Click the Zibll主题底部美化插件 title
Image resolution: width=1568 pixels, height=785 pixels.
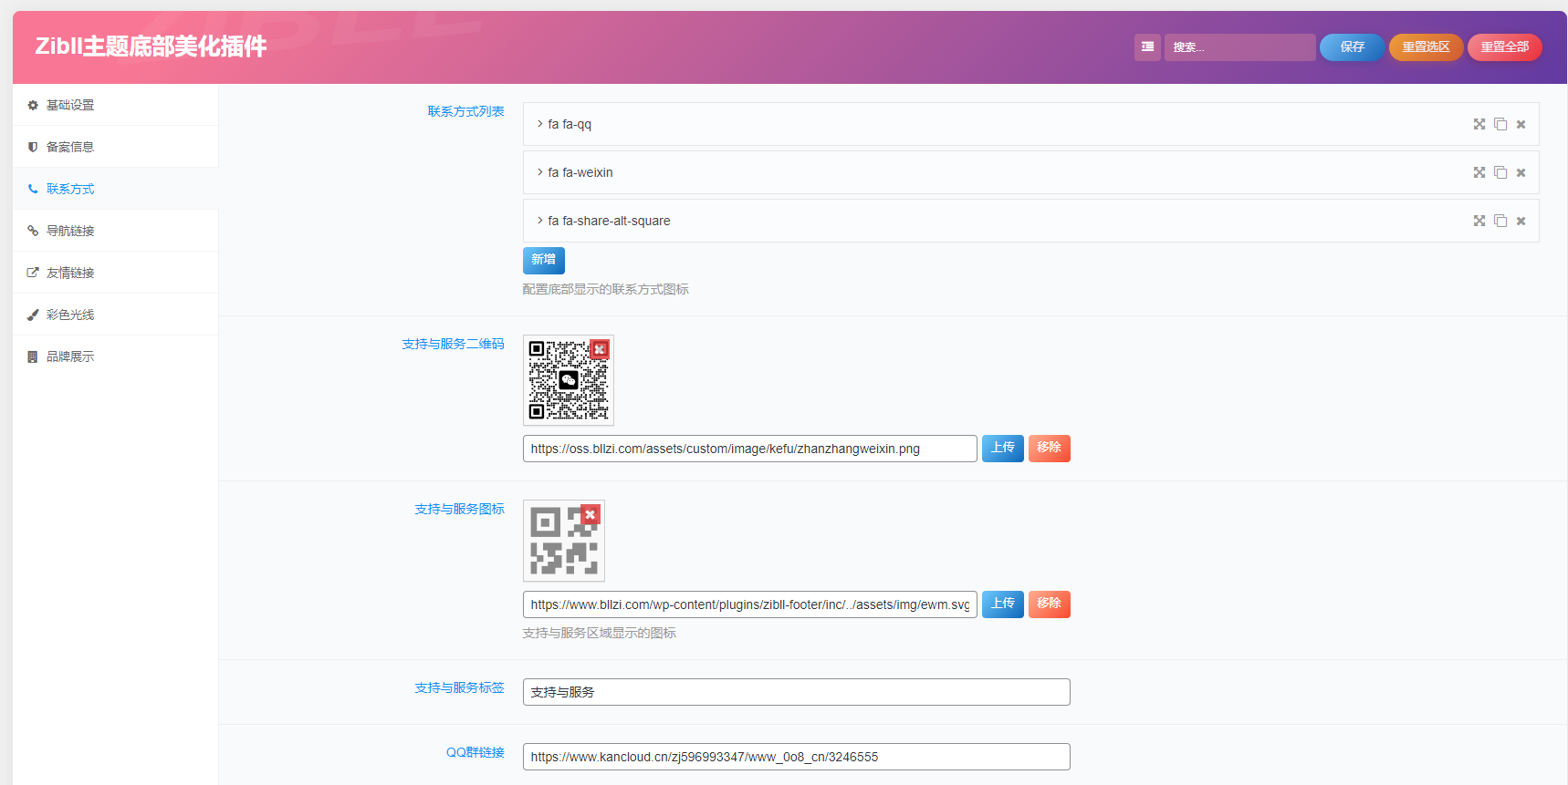[x=152, y=46]
